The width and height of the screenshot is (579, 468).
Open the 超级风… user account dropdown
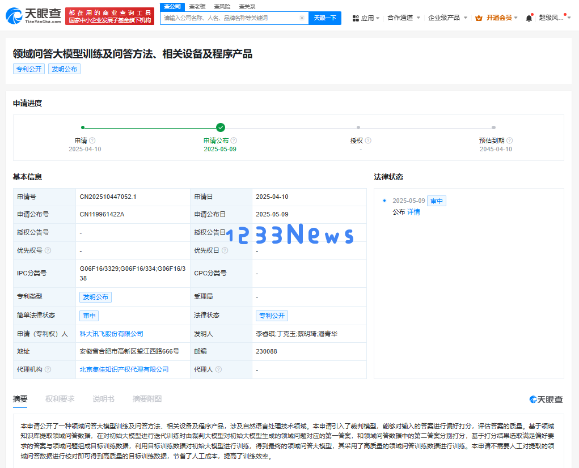click(x=555, y=18)
